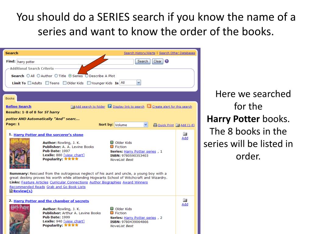The height and width of the screenshot is (234, 312).
Task: Click the Add search to folder icon
Action: (73, 107)
